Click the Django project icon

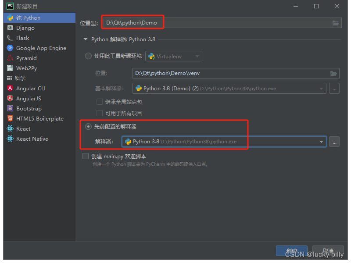(10, 28)
